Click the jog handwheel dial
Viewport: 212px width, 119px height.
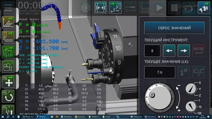click(159, 97)
